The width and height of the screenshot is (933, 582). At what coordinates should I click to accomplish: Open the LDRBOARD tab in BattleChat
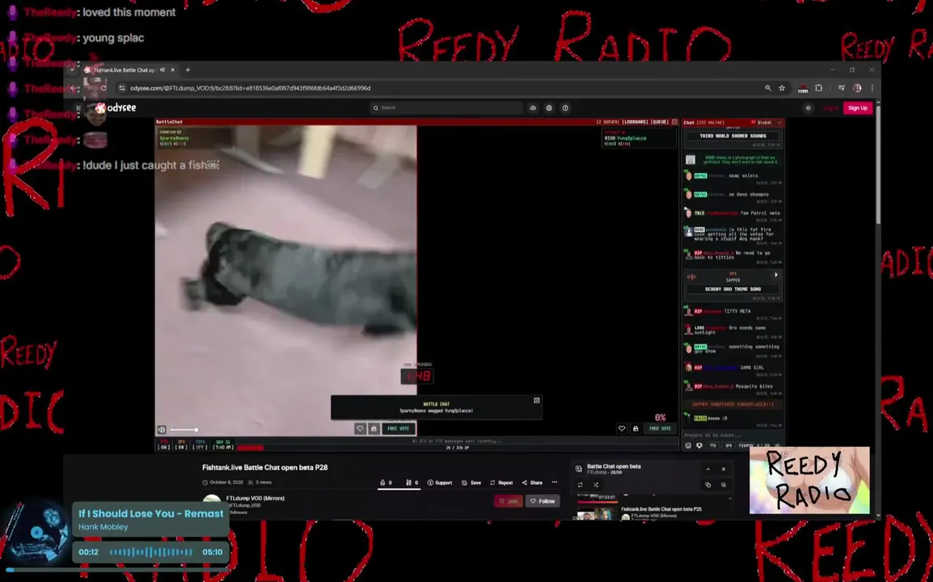pyautogui.click(x=635, y=122)
